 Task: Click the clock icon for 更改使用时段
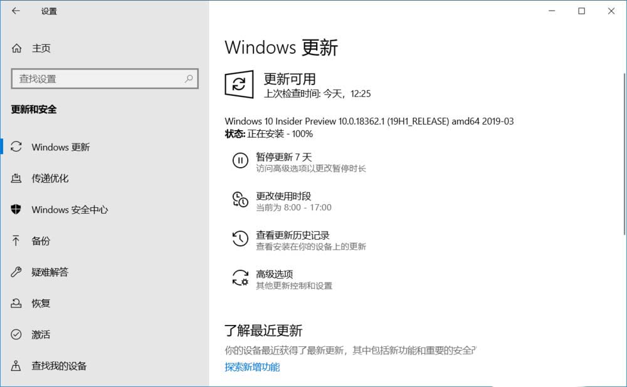tap(240, 199)
